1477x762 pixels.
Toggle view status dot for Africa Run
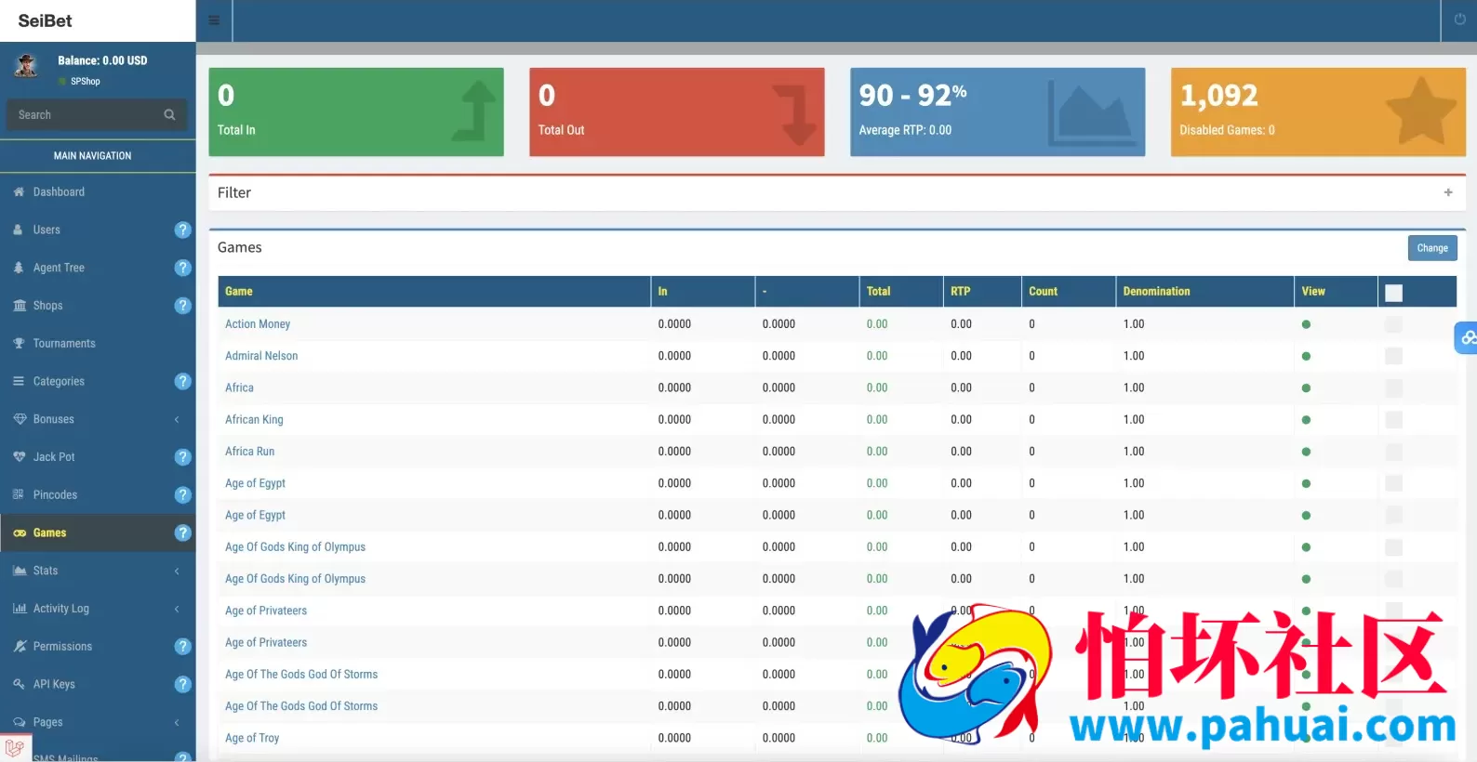(x=1306, y=452)
